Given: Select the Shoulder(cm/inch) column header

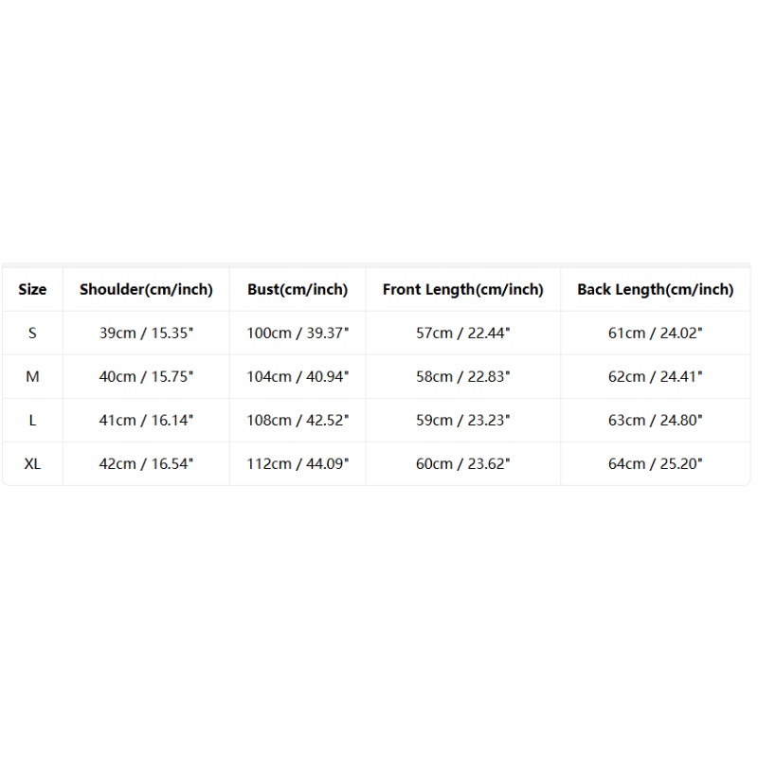Looking at the screenshot, I should click(x=147, y=290).
